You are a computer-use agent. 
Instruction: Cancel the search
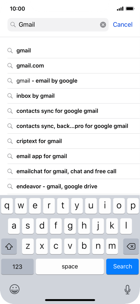pyautogui.click(x=123, y=24)
